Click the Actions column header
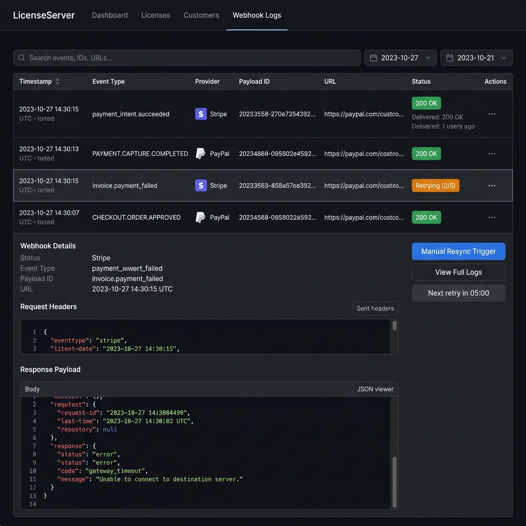 point(496,82)
